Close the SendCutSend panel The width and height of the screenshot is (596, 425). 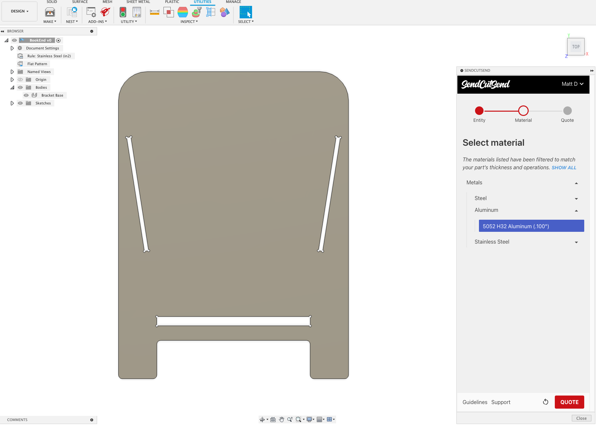pyautogui.click(x=581, y=418)
